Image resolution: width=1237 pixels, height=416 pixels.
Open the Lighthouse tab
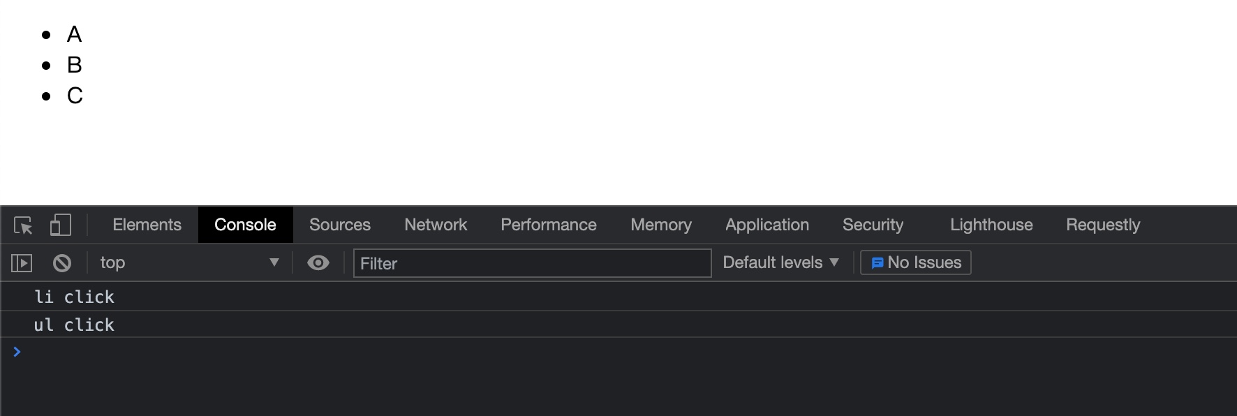coord(991,225)
